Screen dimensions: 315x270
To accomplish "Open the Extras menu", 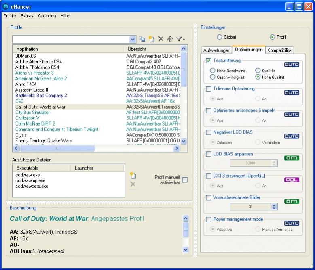I will coord(27,16).
